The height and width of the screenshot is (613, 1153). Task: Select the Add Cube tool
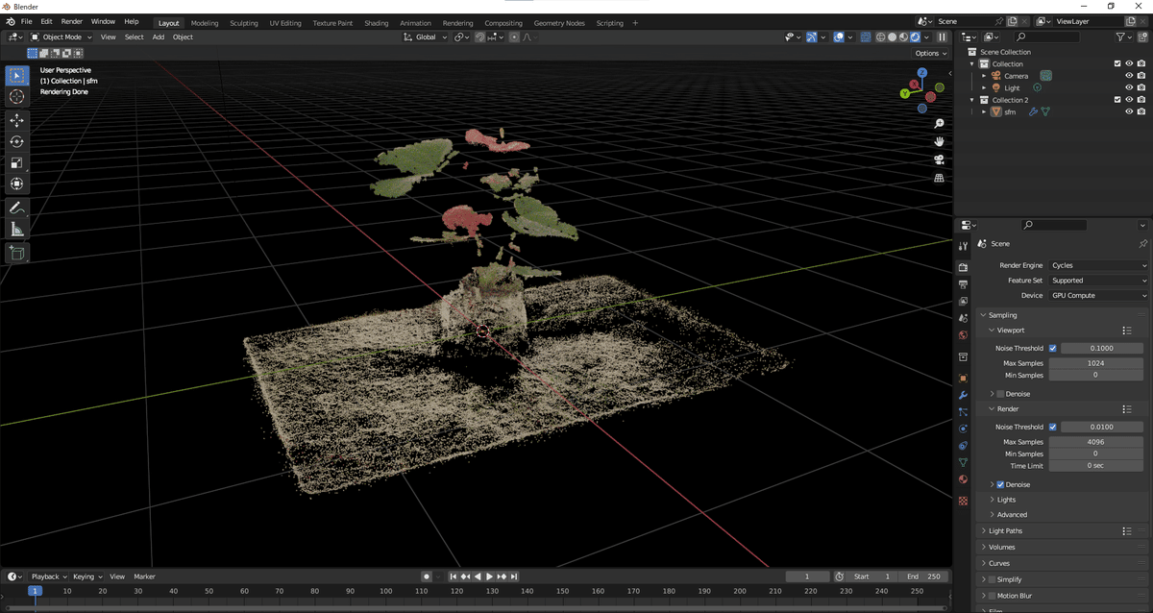pos(16,253)
